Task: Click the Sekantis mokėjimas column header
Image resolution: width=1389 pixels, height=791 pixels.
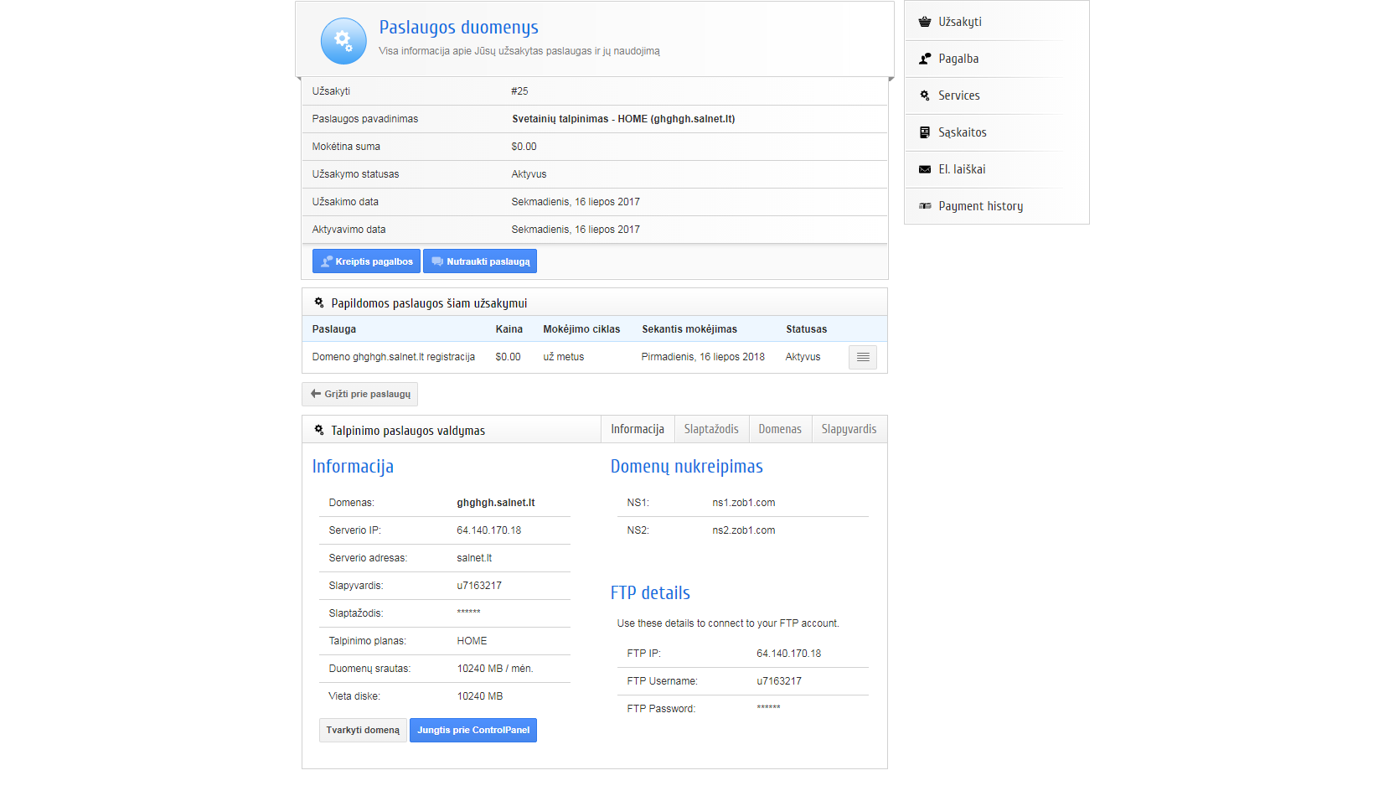Action: pyautogui.click(x=689, y=329)
